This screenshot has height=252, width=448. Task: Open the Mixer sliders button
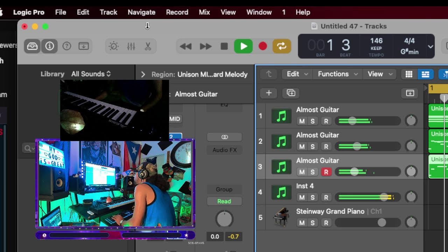pyautogui.click(x=131, y=46)
